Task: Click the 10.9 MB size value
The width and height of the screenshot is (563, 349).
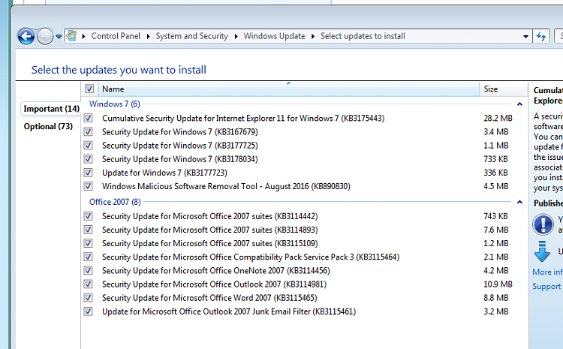Action: [498, 284]
